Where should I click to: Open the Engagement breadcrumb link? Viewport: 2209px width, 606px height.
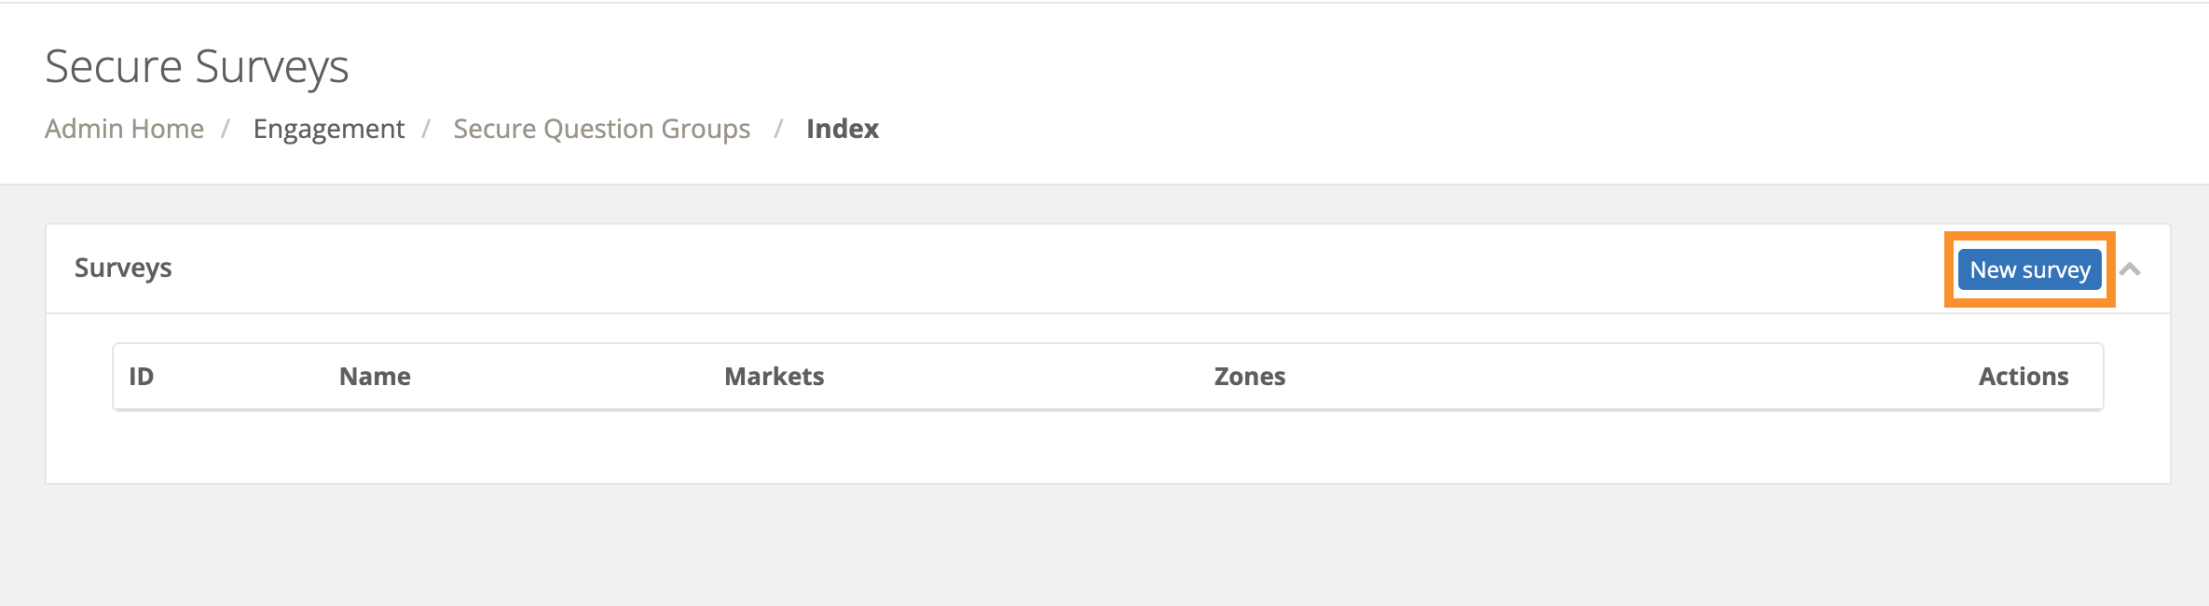click(329, 129)
